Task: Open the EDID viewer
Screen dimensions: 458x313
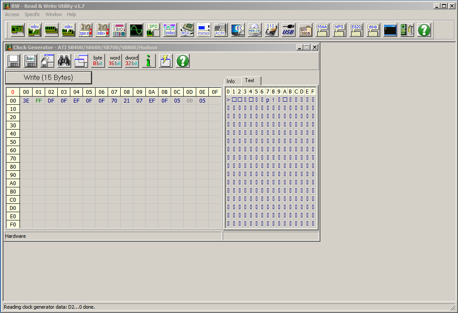Action: [373, 30]
